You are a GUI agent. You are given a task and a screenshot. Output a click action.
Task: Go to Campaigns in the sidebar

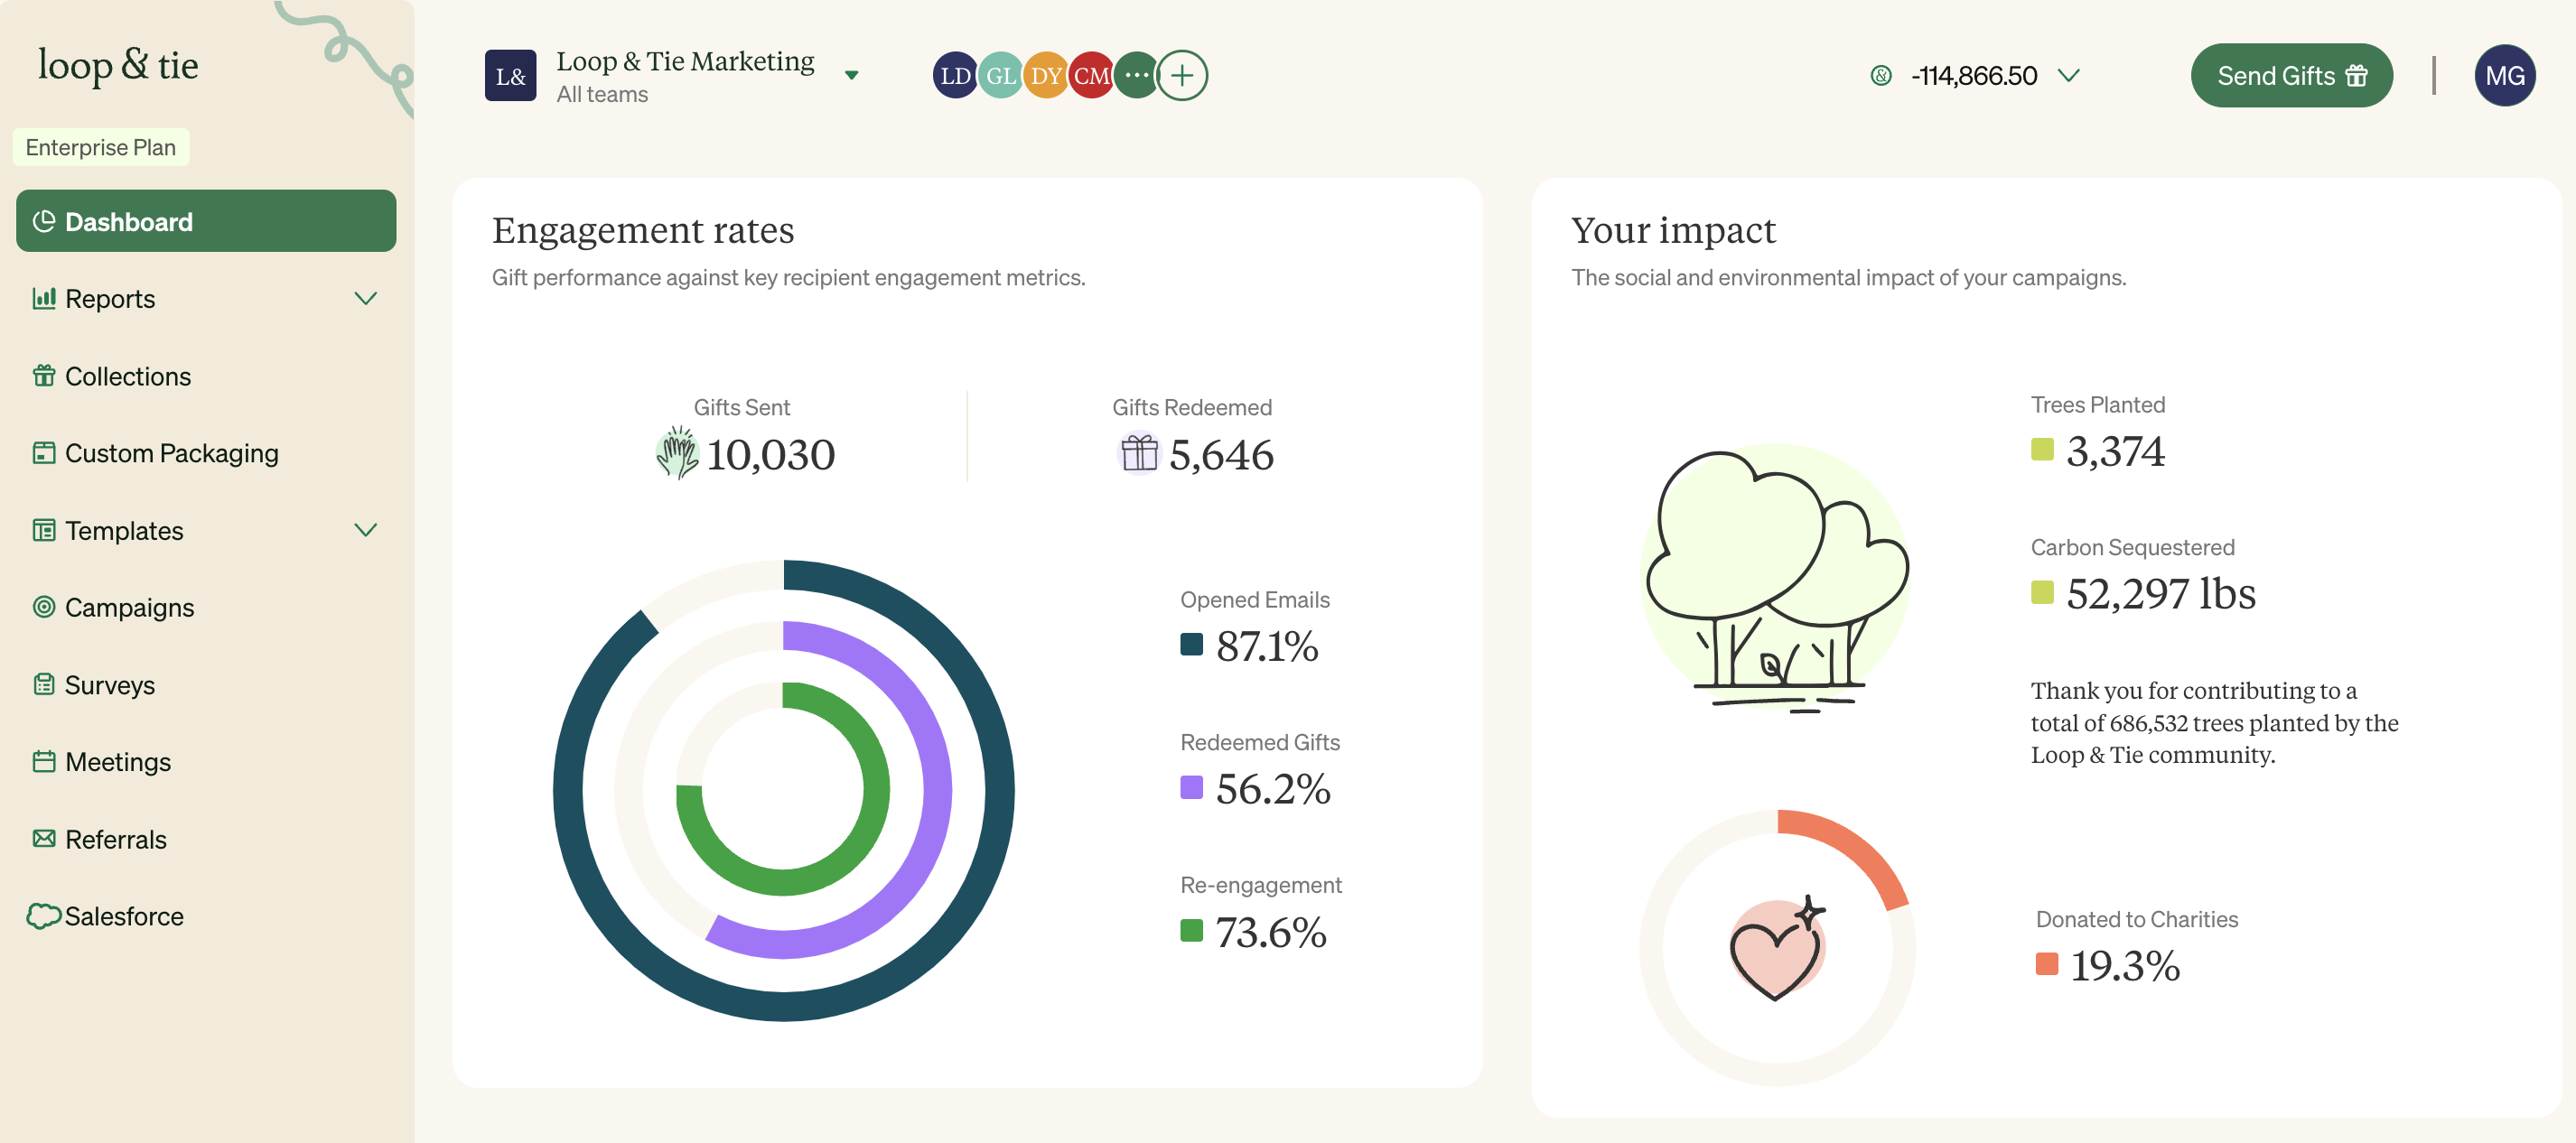[x=129, y=608]
